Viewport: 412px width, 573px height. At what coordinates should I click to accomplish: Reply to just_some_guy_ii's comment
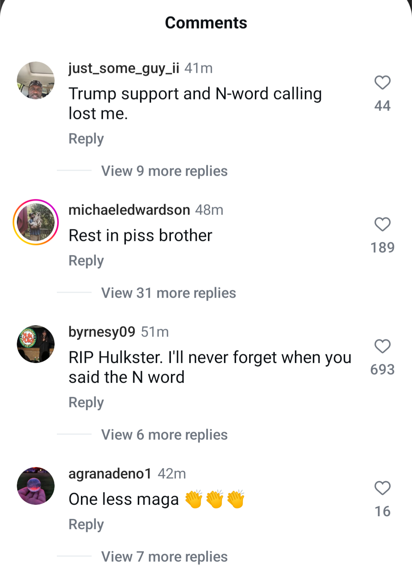tap(86, 139)
